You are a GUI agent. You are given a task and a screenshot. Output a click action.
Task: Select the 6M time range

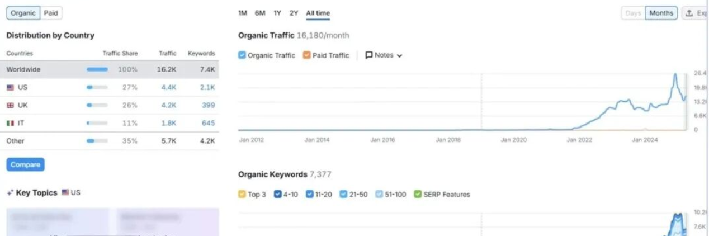pyautogui.click(x=260, y=13)
